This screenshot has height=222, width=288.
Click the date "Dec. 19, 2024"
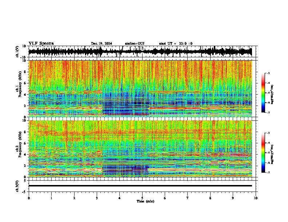click(101, 44)
